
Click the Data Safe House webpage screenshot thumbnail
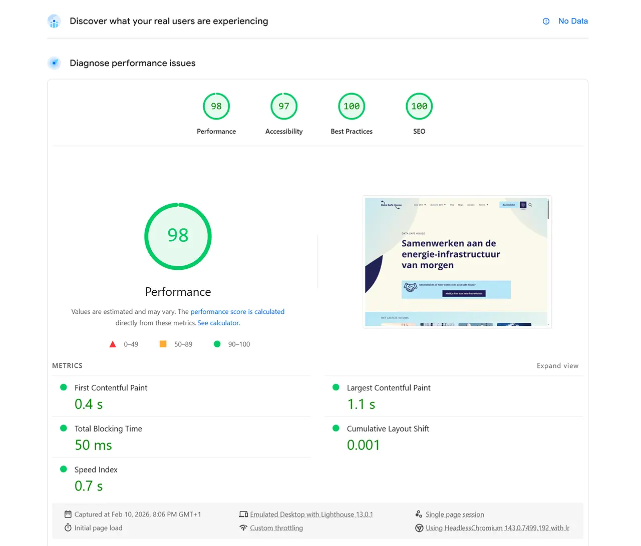pyautogui.click(x=457, y=261)
